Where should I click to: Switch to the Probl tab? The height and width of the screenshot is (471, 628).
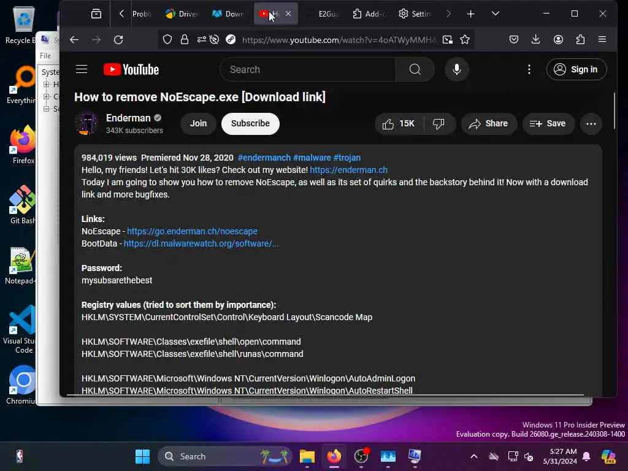click(x=142, y=14)
